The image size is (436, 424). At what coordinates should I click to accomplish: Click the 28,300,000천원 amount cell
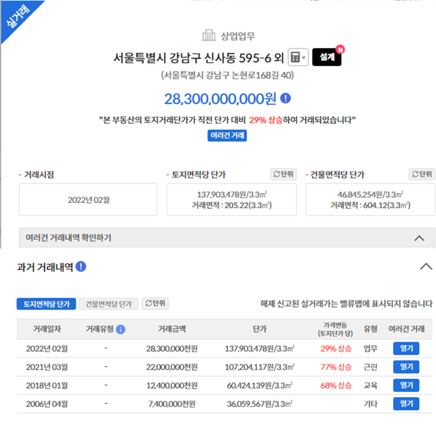172,349
